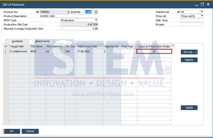This screenshot has width=213, height=138.
Task: Open the Price List dropdown
Action: tap(202, 16)
